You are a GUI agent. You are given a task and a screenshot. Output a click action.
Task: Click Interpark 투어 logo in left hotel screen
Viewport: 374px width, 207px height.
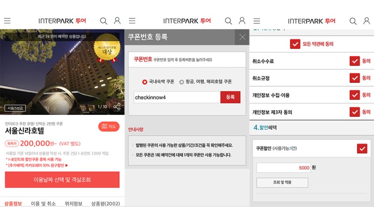tap(62, 21)
